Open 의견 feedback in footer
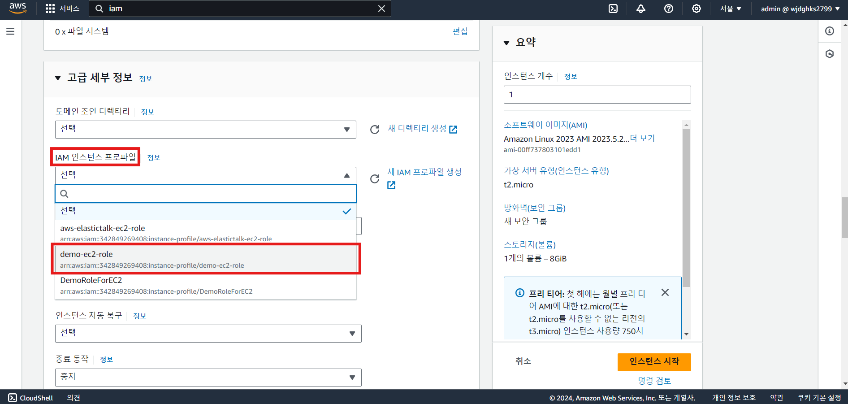This screenshot has height=404, width=848. tap(74, 398)
